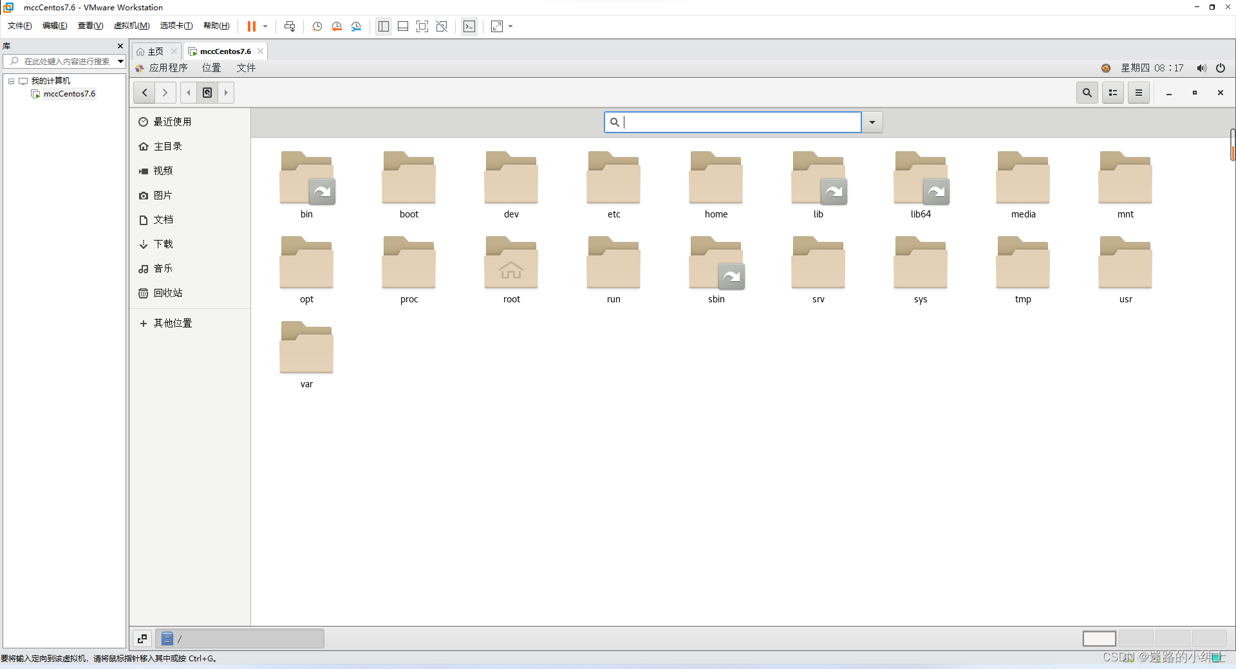Select the home folder
The height and width of the screenshot is (669, 1236).
pyautogui.click(x=716, y=185)
